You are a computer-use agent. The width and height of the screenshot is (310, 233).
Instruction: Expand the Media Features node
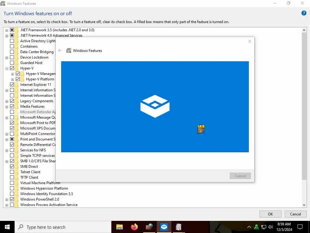coord(7,107)
